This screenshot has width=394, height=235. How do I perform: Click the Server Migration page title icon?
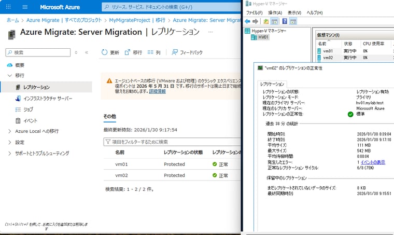11,35
